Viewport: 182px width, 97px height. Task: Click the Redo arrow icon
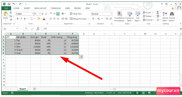(x=20, y=4)
